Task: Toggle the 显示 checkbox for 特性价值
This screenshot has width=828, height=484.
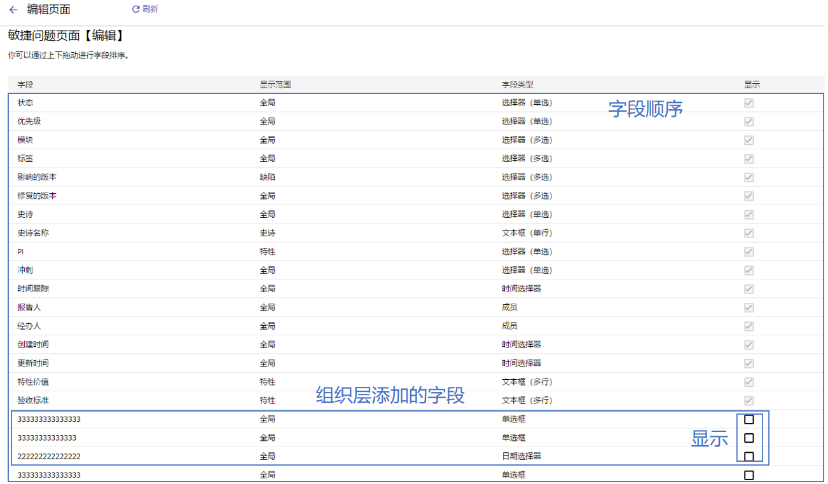Action: tap(749, 382)
